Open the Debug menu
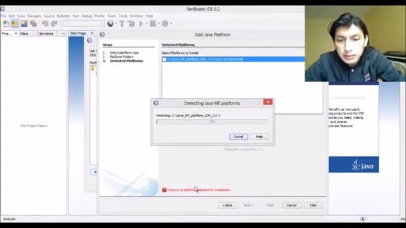Viewport: 406px width, 228px height. tap(87, 16)
